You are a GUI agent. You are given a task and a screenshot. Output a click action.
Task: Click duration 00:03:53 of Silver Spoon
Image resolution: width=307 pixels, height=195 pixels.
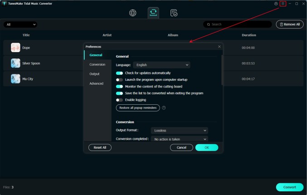click(248, 63)
